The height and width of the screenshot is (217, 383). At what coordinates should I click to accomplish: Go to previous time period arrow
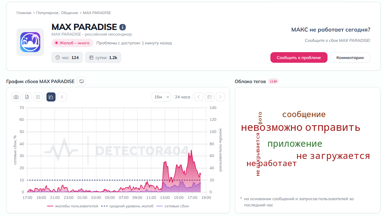pos(199,97)
